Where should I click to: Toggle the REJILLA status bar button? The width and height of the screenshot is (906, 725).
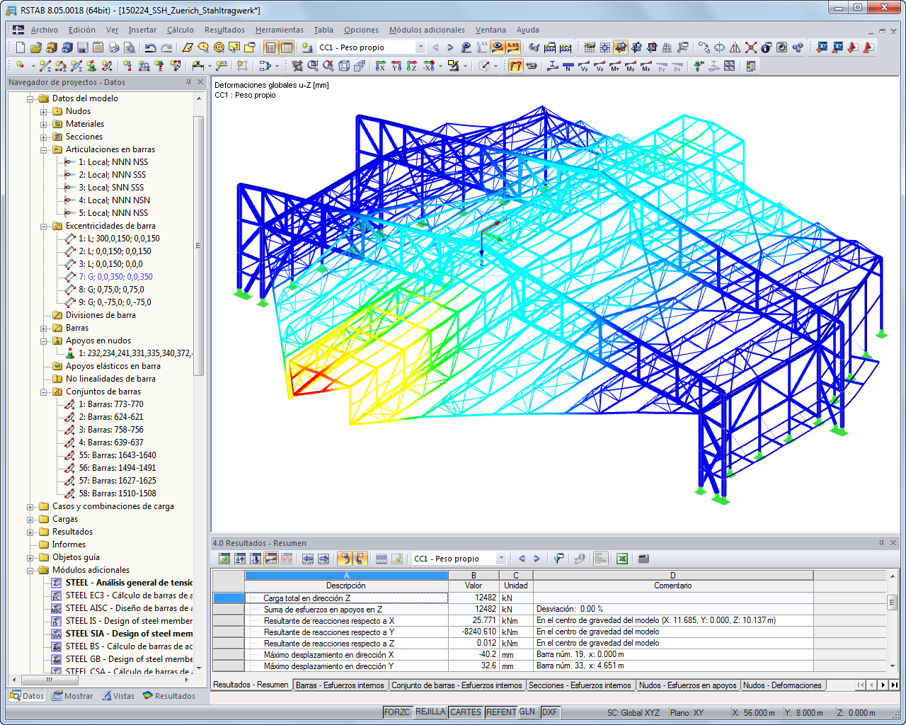pos(430,712)
